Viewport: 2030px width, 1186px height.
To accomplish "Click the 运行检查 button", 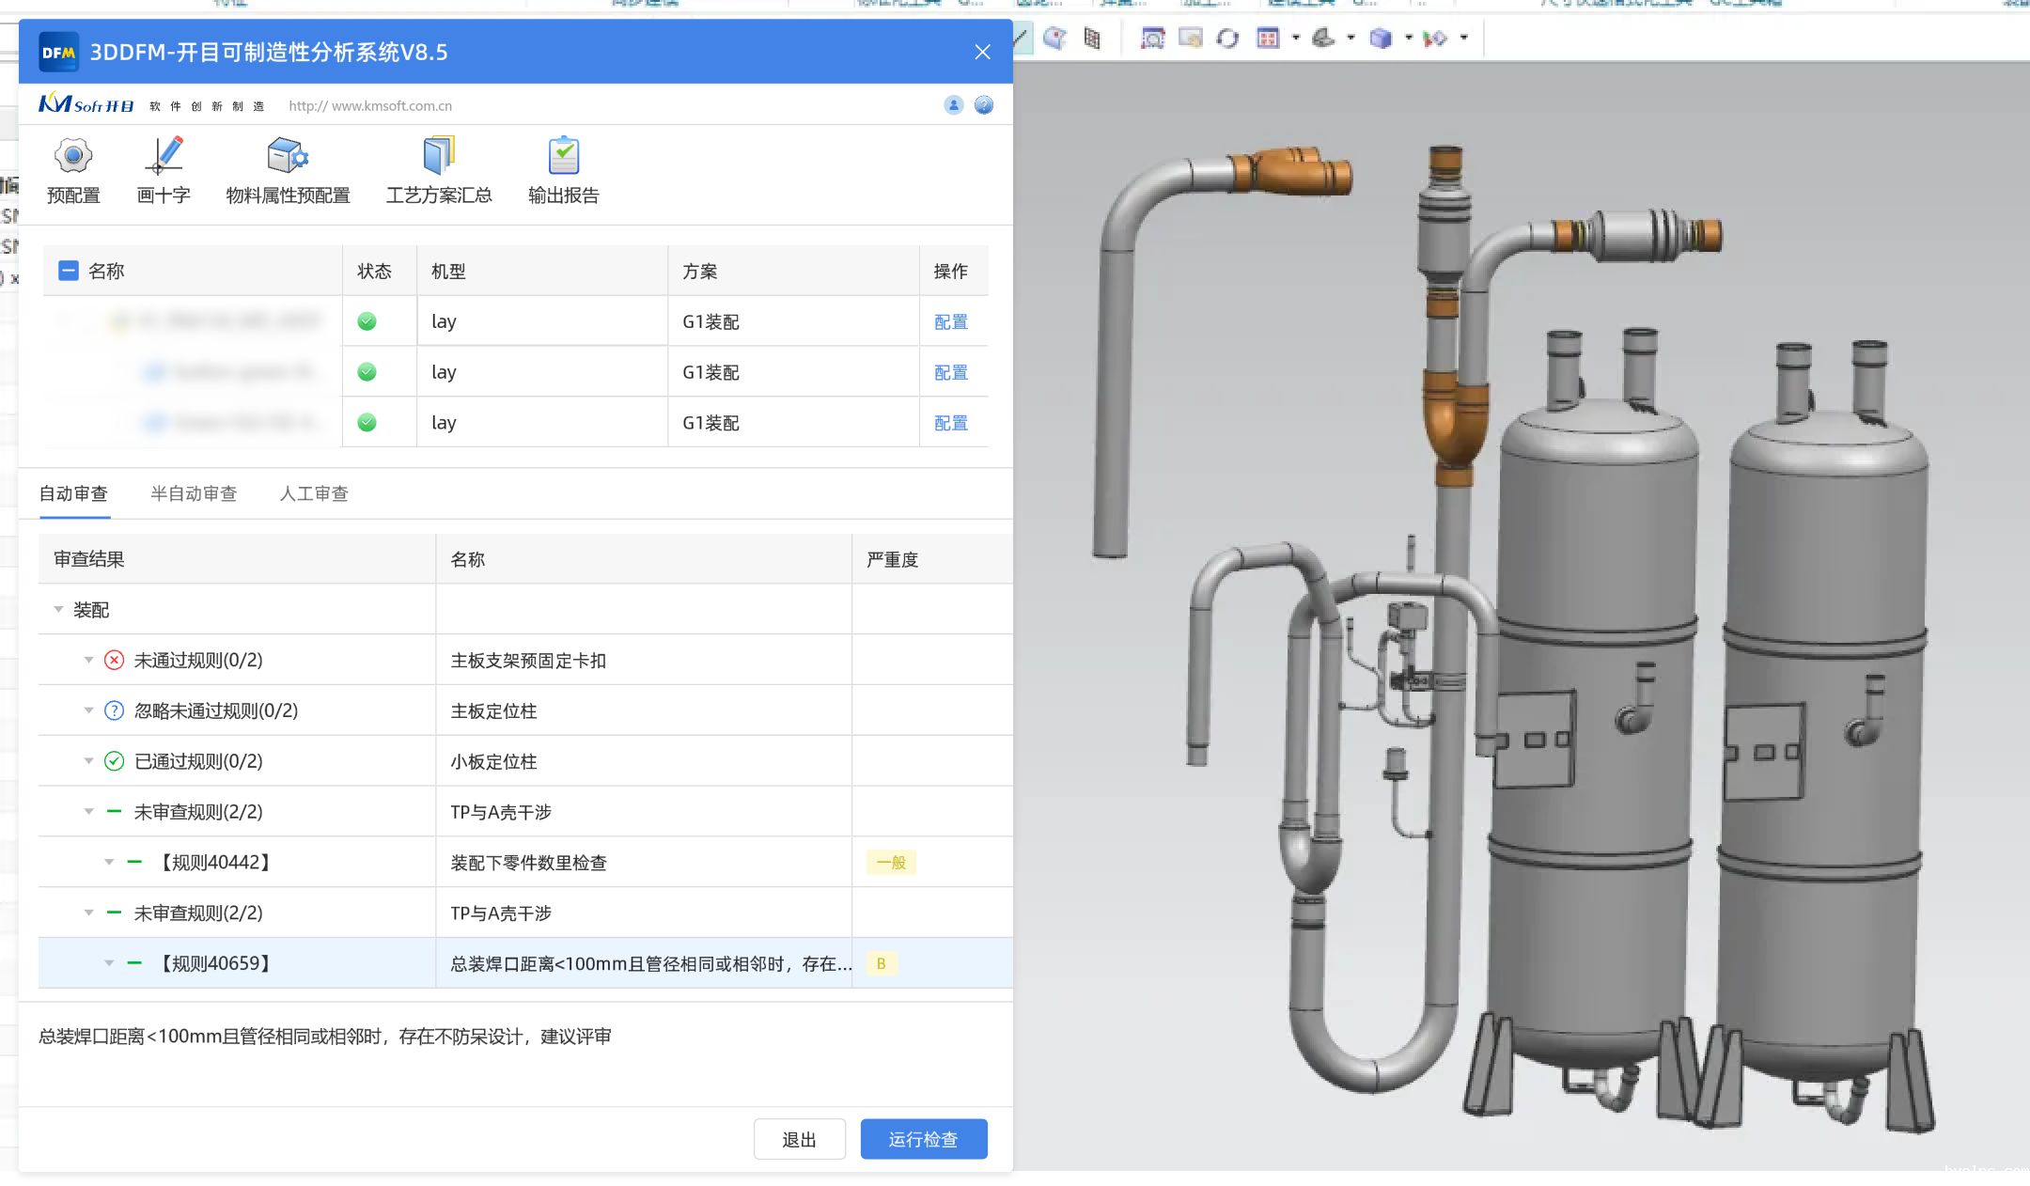I will (x=923, y=1139).
